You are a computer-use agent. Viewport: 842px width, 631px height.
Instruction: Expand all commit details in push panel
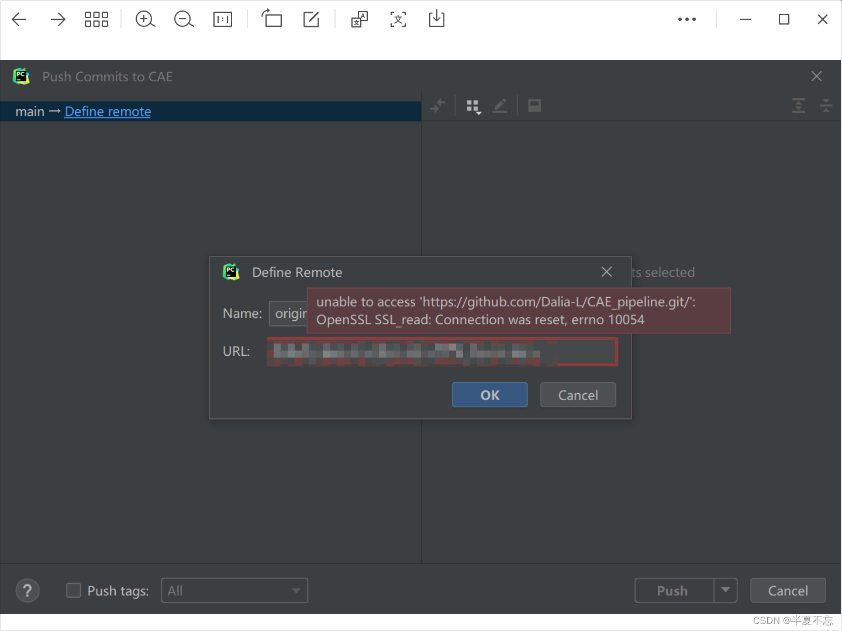pos(799,106)
